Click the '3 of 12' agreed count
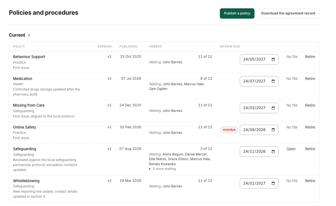336x206 pixels. (206, 149)
